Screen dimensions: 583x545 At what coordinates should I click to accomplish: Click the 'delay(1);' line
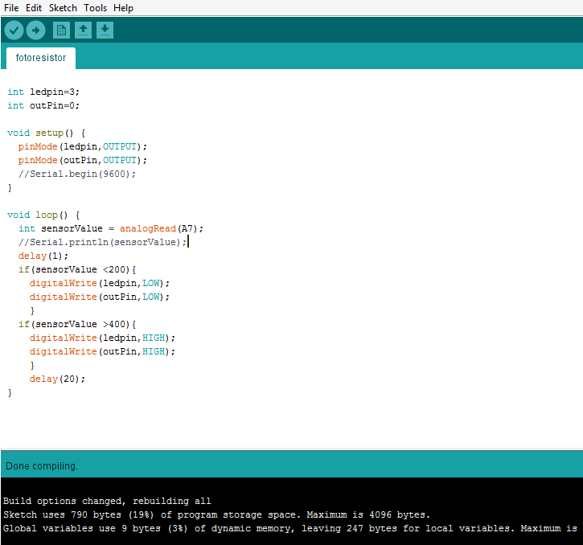(x=43, y=256)
